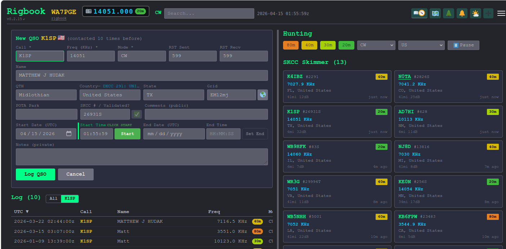Click the weather/theme sun icon

[x=475, y=13]
